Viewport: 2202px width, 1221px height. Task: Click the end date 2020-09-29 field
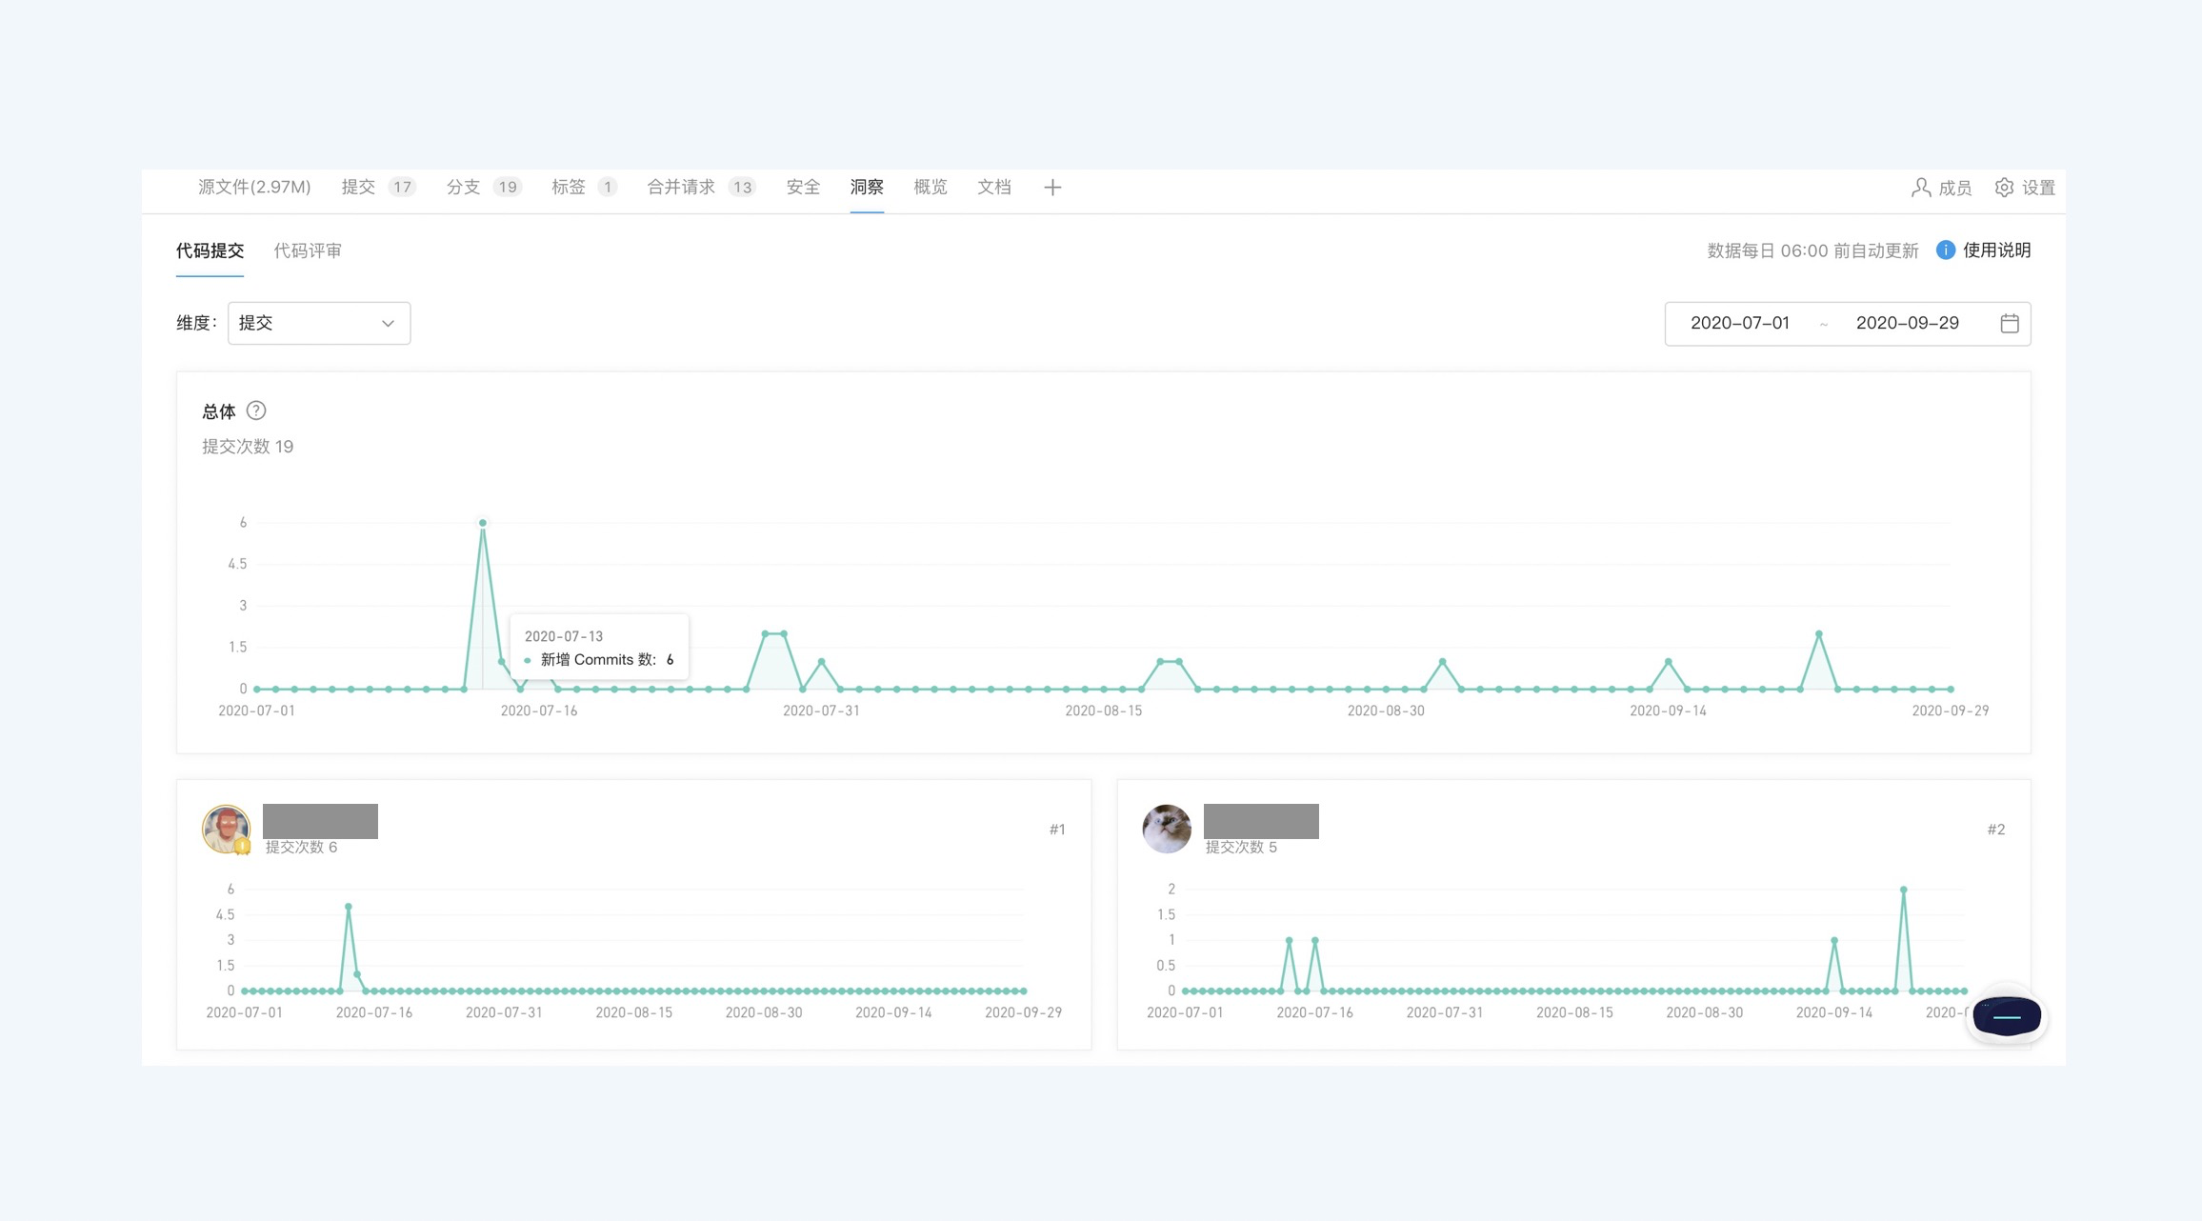point(1907,324)
